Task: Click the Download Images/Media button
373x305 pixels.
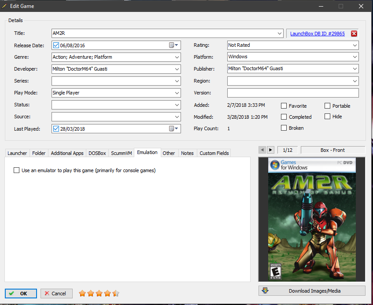Action: coord(312,291)
